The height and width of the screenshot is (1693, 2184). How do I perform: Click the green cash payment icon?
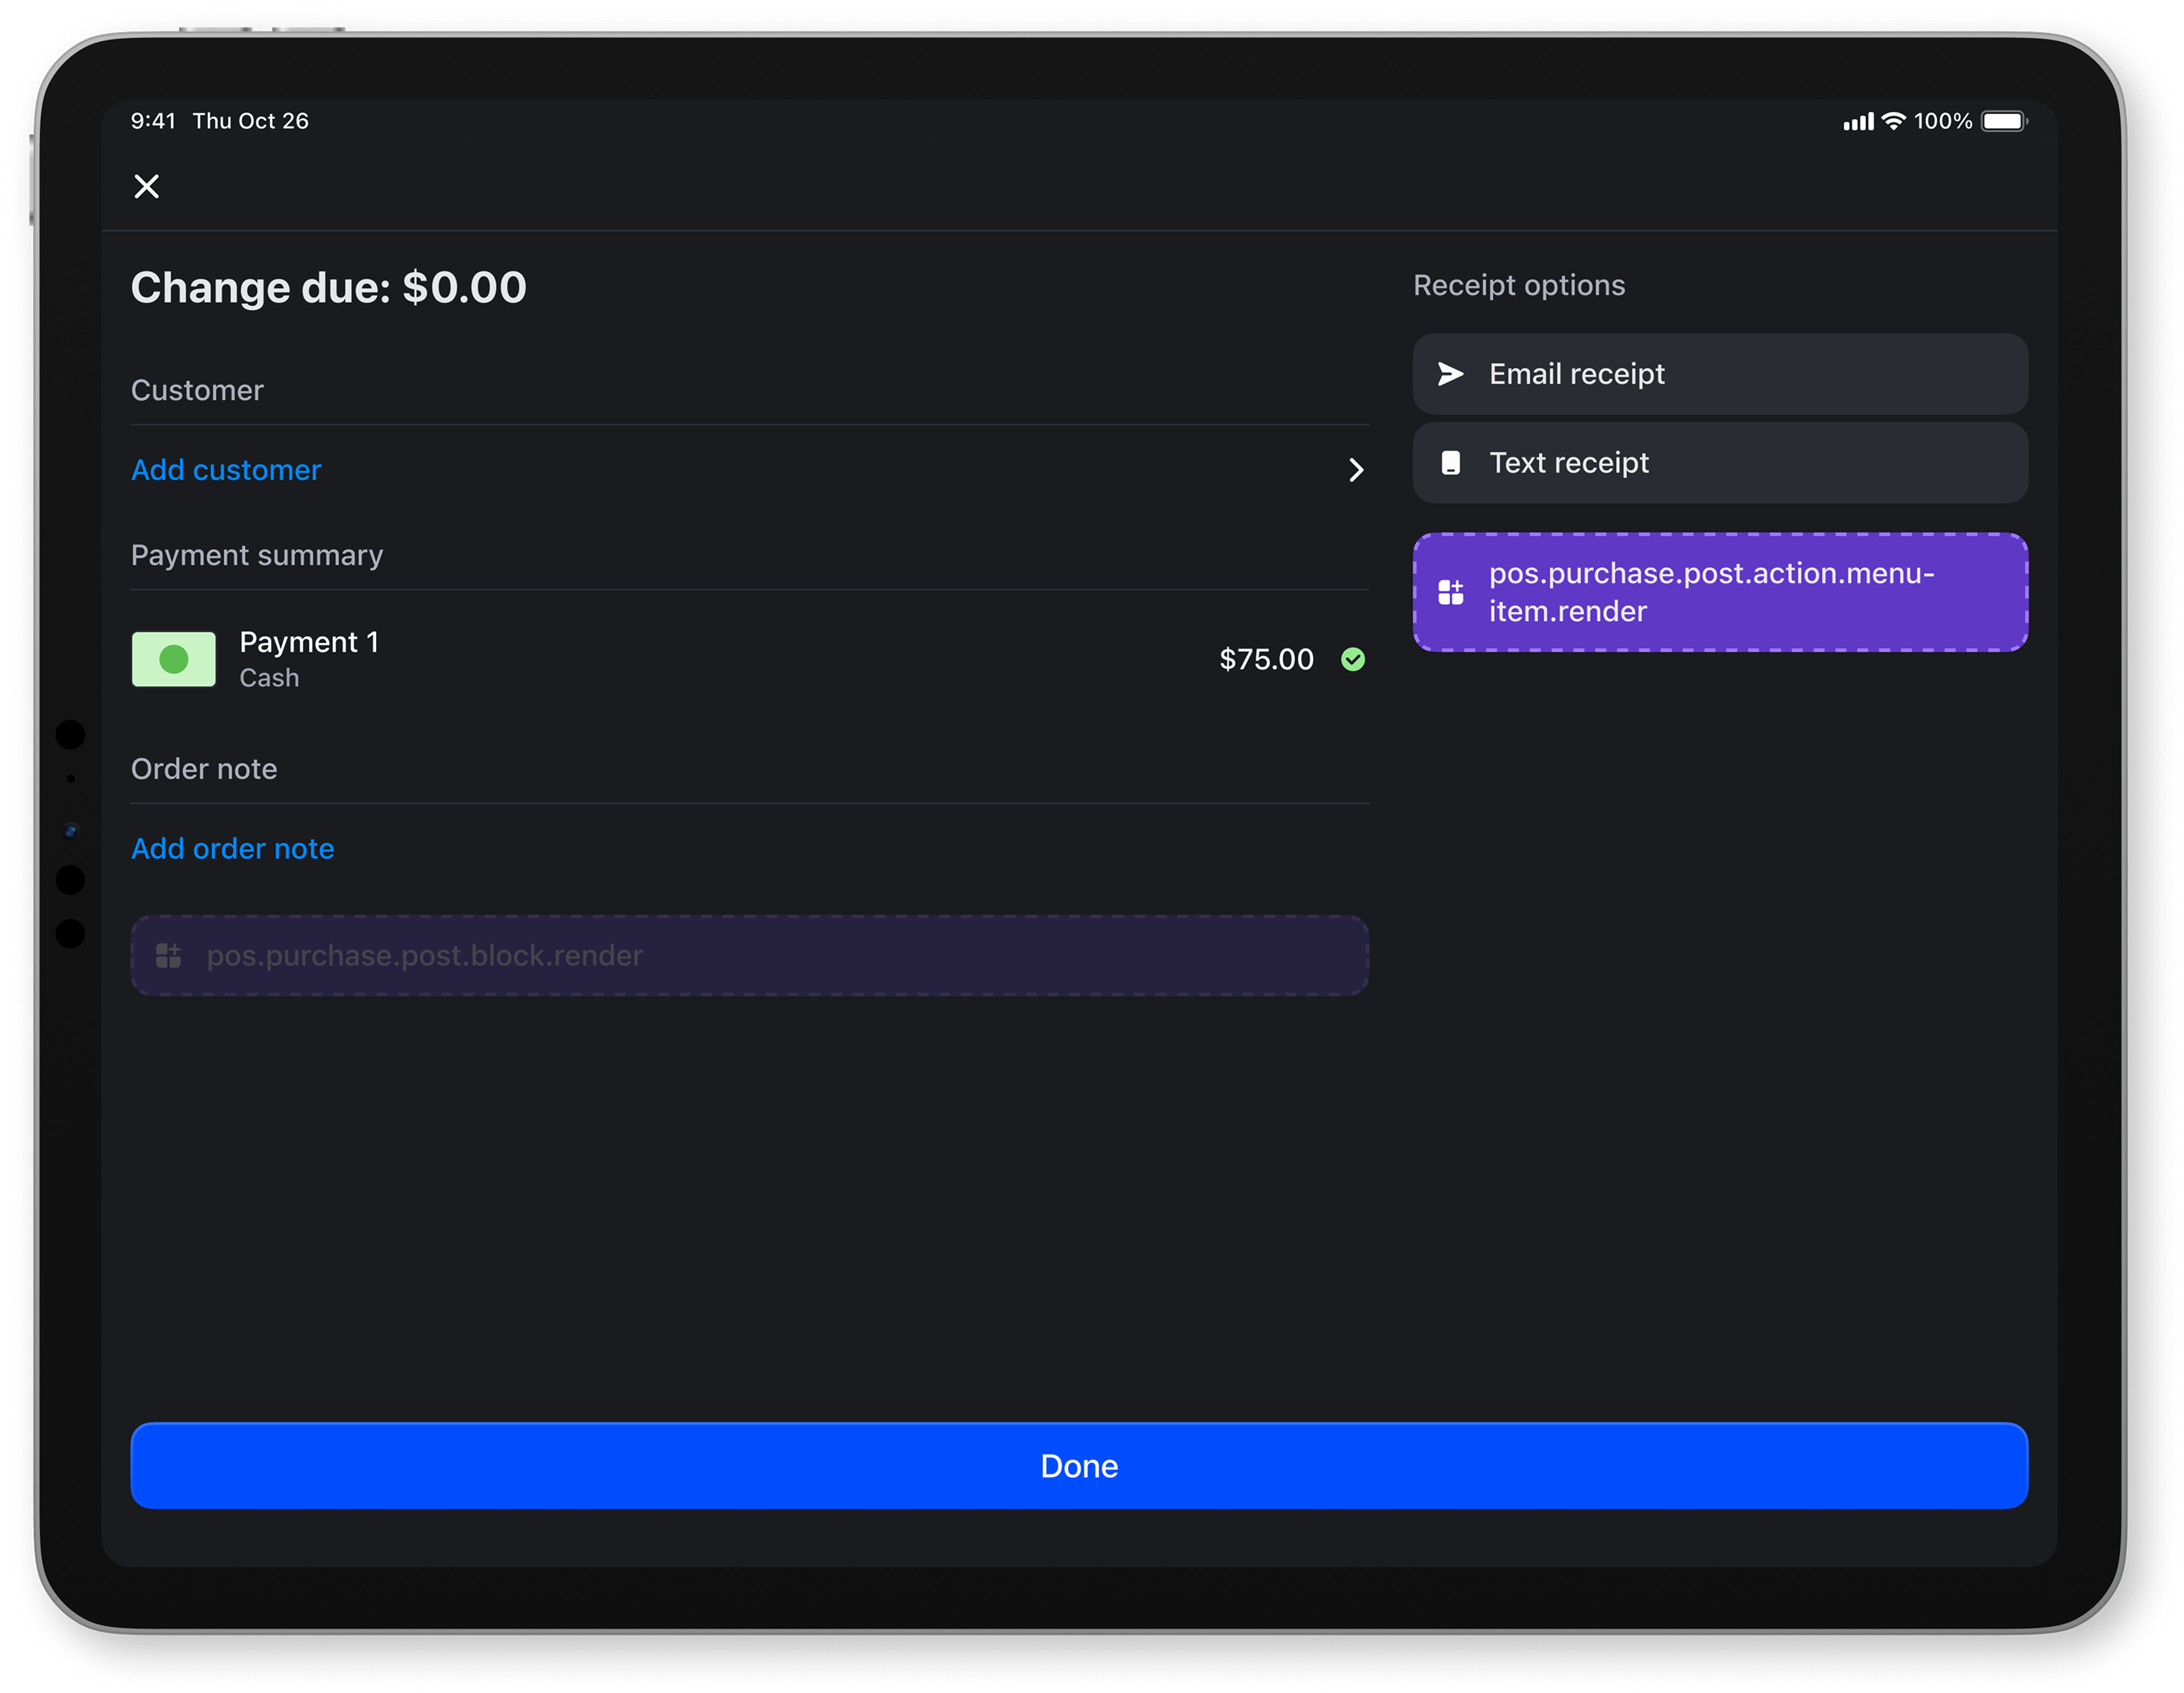pyautogui.click(x=174, y=659)
